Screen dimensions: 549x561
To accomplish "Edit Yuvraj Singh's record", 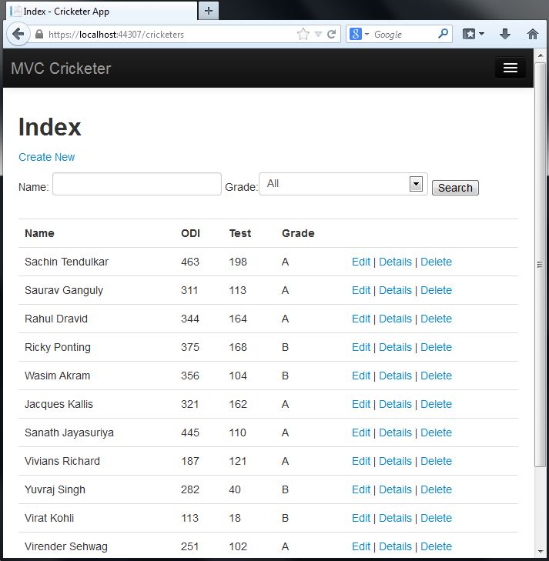I will (x=361, y=489).
